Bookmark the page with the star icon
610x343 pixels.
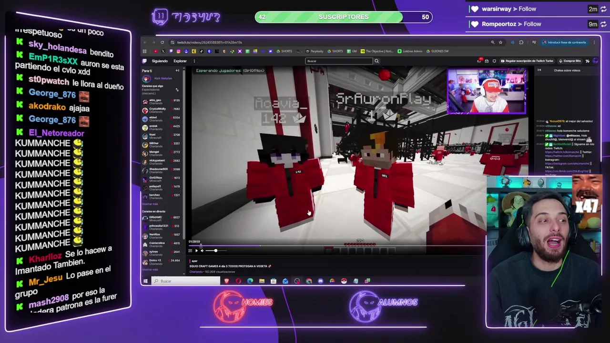coord(500,42)
